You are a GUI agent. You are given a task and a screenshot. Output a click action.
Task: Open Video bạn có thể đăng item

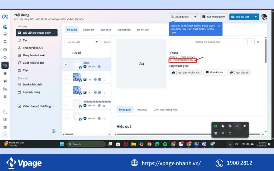tap(37, 106)
